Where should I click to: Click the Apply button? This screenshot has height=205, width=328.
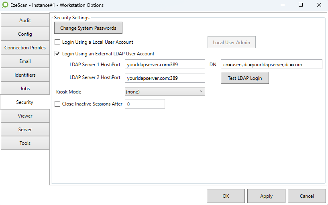(266, 196)
